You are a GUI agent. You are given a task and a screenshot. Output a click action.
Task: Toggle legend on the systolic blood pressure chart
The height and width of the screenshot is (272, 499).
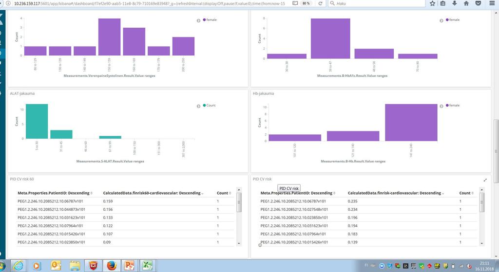pos(198,20)
